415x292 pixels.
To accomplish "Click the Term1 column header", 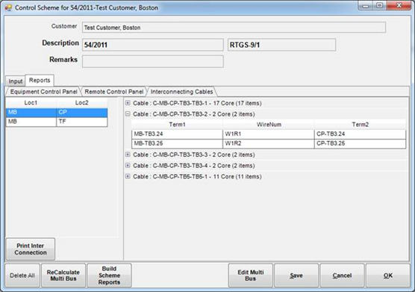I will coord(177,125).
